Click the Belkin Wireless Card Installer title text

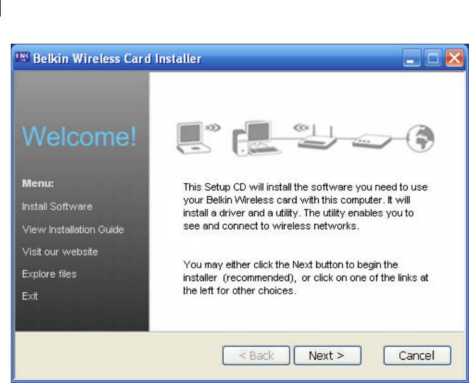tap(117, 58)
